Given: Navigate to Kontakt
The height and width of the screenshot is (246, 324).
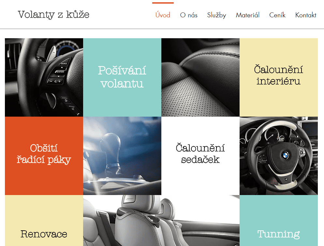Looking at the screenshot, I should pyautogui.click(x=306, y=15).
